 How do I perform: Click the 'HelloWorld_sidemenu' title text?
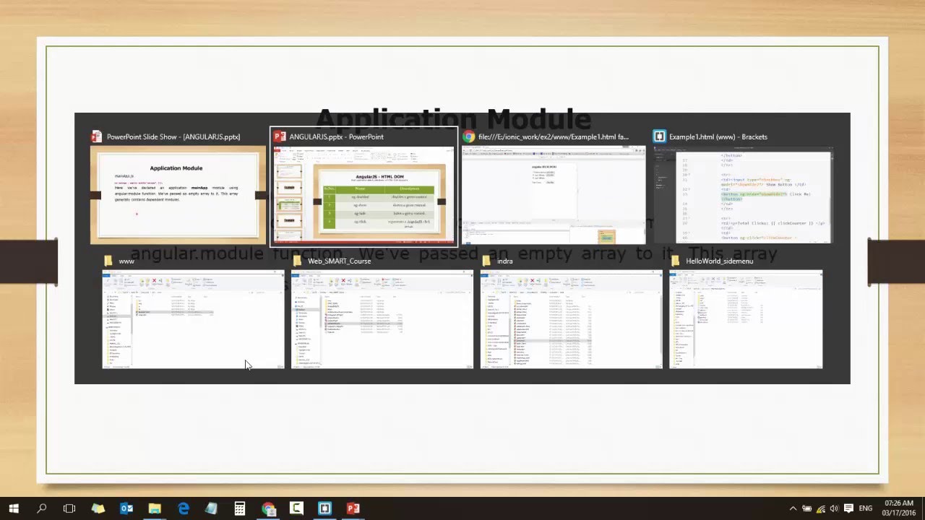[720, 261]
